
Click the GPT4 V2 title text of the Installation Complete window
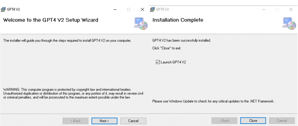162,9
